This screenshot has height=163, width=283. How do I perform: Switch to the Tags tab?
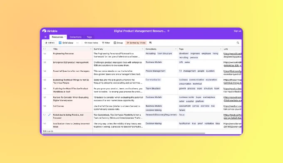tap(89, 37)
